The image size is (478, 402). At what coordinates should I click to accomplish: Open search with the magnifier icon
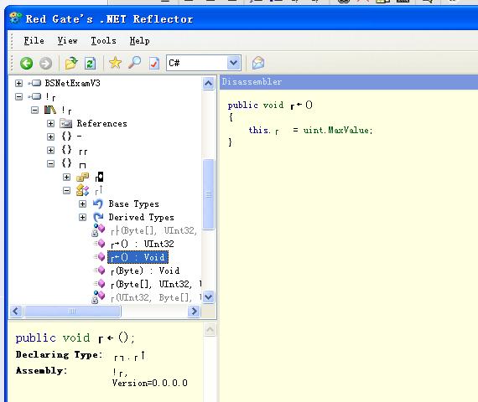tap(134, 63)
